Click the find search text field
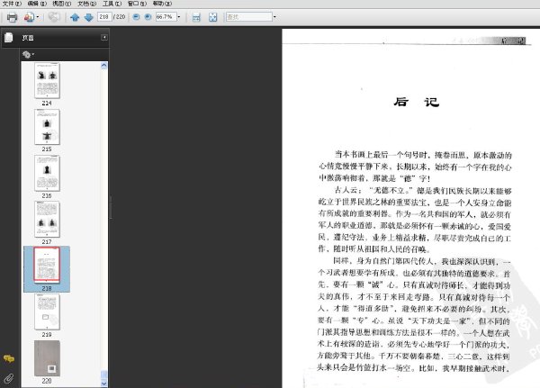The height and width of the screenshot is (388, 540). [x=249, y=16]
